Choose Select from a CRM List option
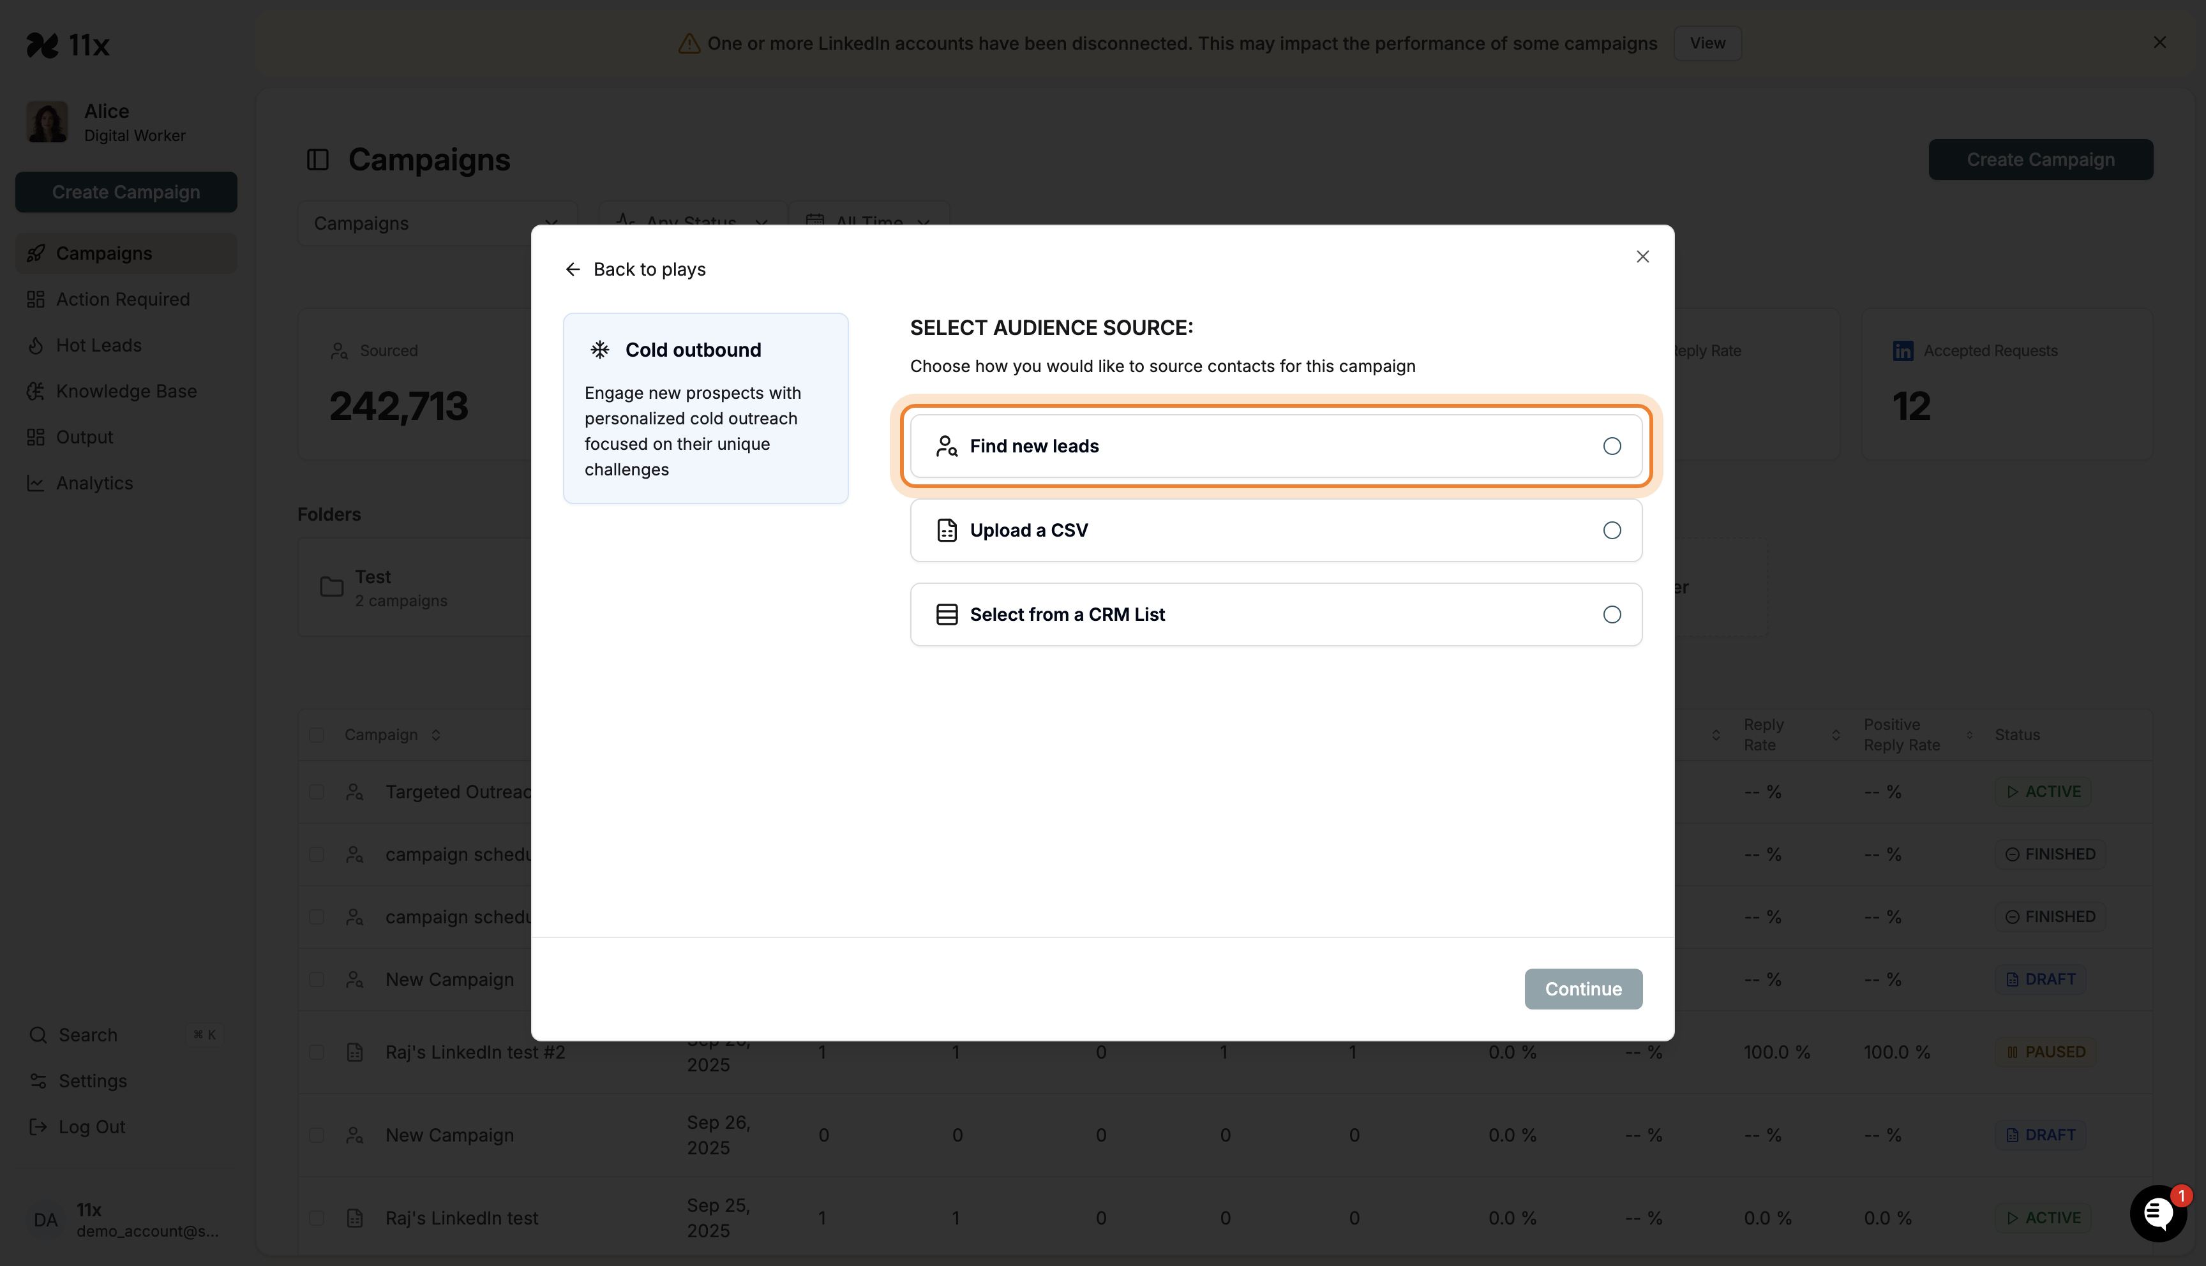 (1611, 614)
